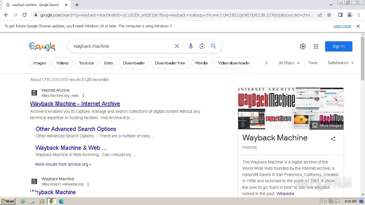
Task: Clear the search box text
Action: tap(177, 46)
